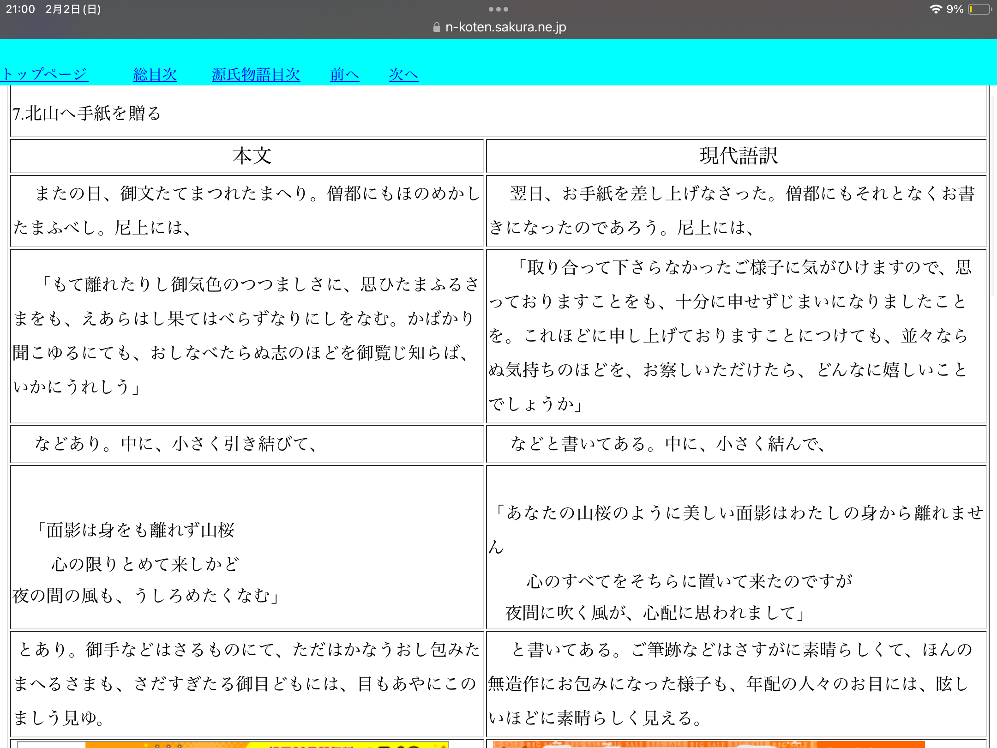Navigate to next section via 次へ
This screenshot has width=997, height=748.
(x=403, y=74)
